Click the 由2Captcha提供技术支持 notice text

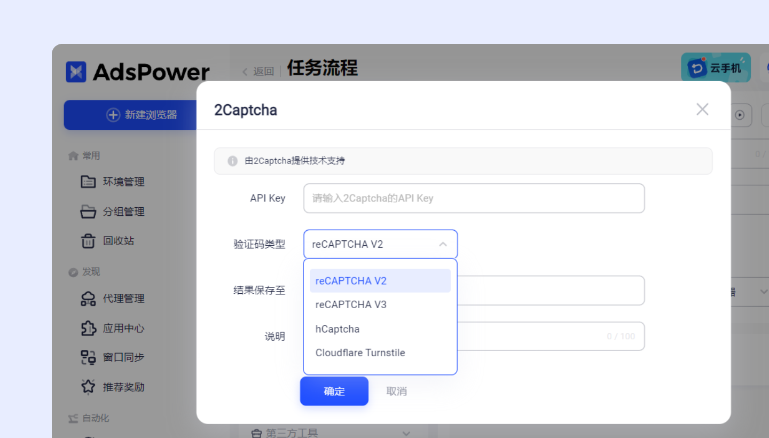point(295,161)
